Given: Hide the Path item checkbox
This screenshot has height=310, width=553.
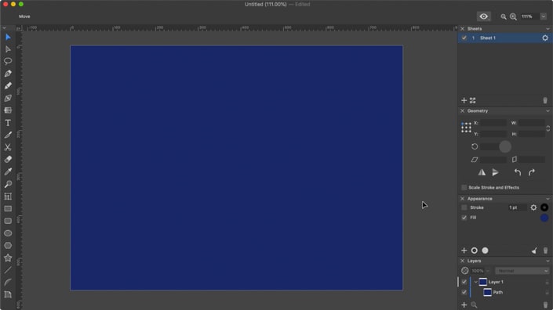Looking at the screenshot, I should [x=464, y=293].
